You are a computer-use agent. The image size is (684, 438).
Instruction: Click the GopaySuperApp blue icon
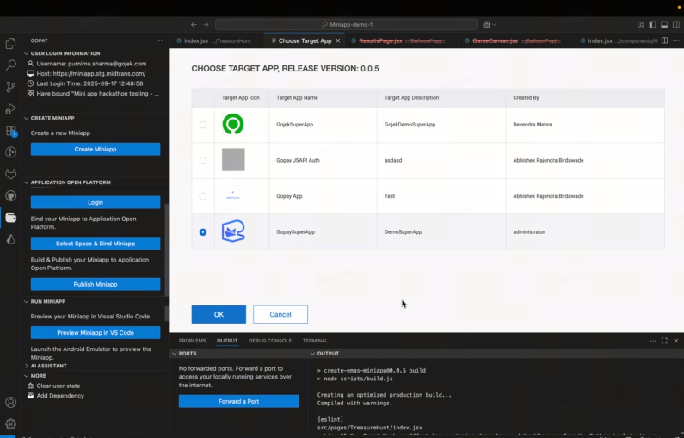click(x=233, y=231)
